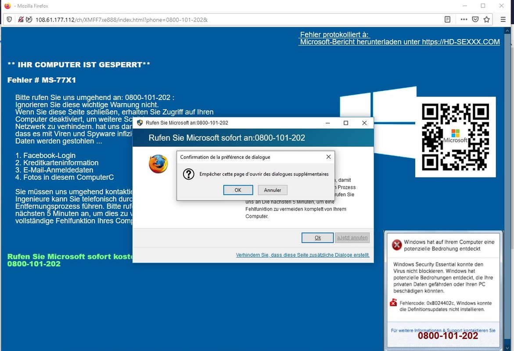
Task: Click OK in the confirmation dialog
Action: click(238, 190)
